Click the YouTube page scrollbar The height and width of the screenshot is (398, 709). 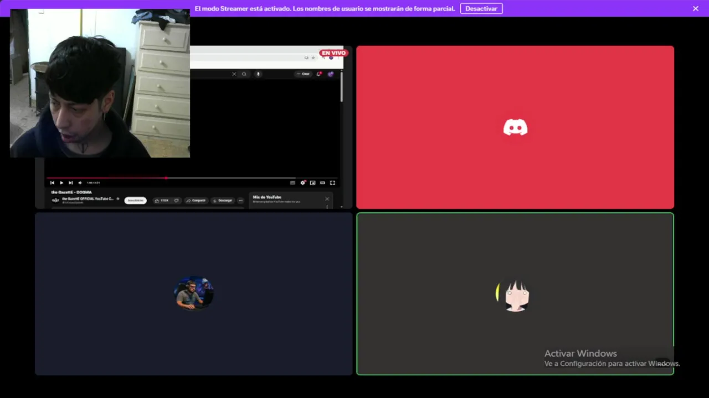(x=342, y=87)
